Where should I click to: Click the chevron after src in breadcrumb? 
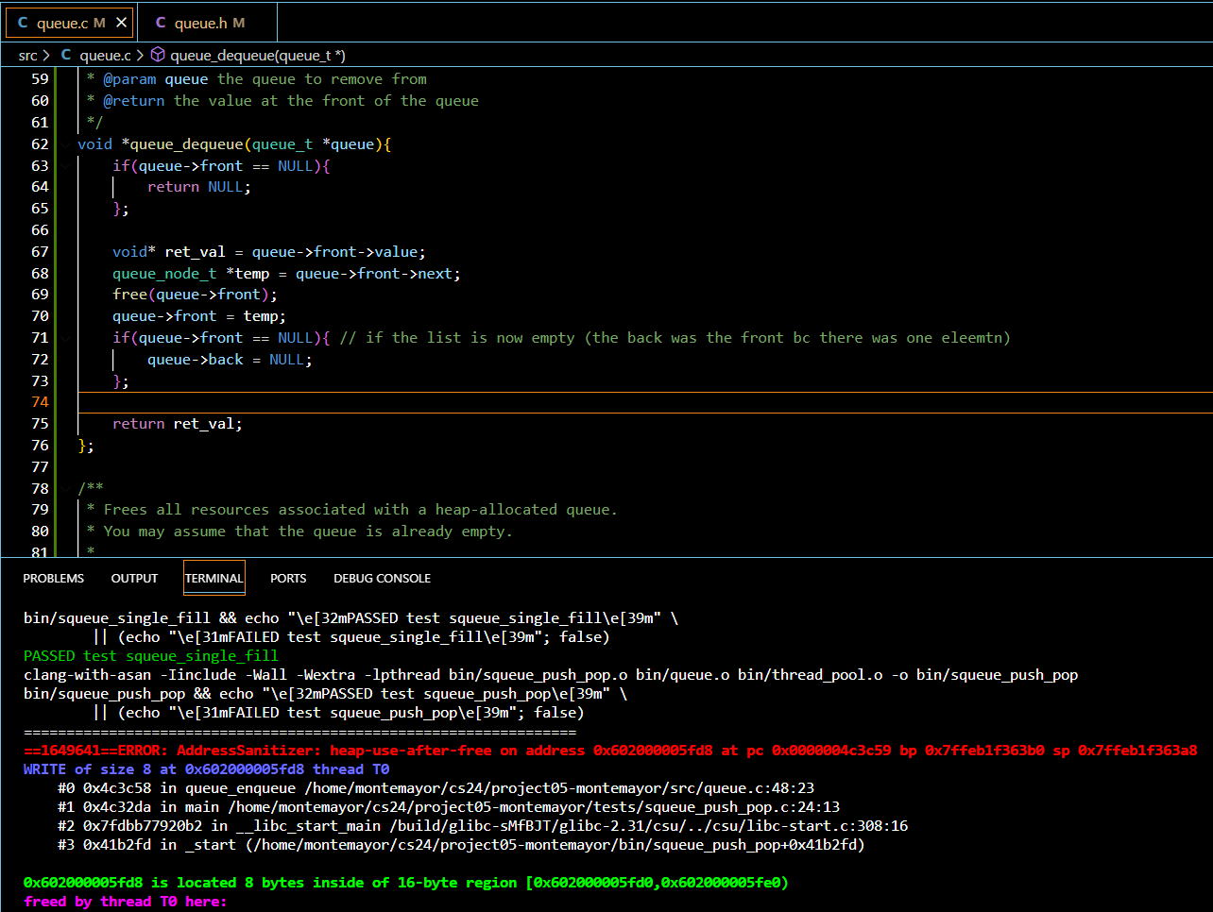[46, 56]
